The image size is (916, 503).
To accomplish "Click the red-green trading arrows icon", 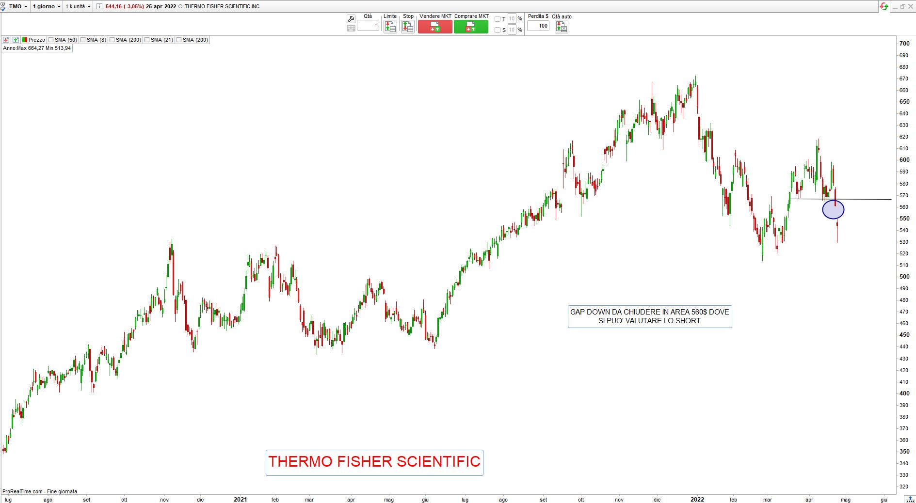I will [884, 6].
